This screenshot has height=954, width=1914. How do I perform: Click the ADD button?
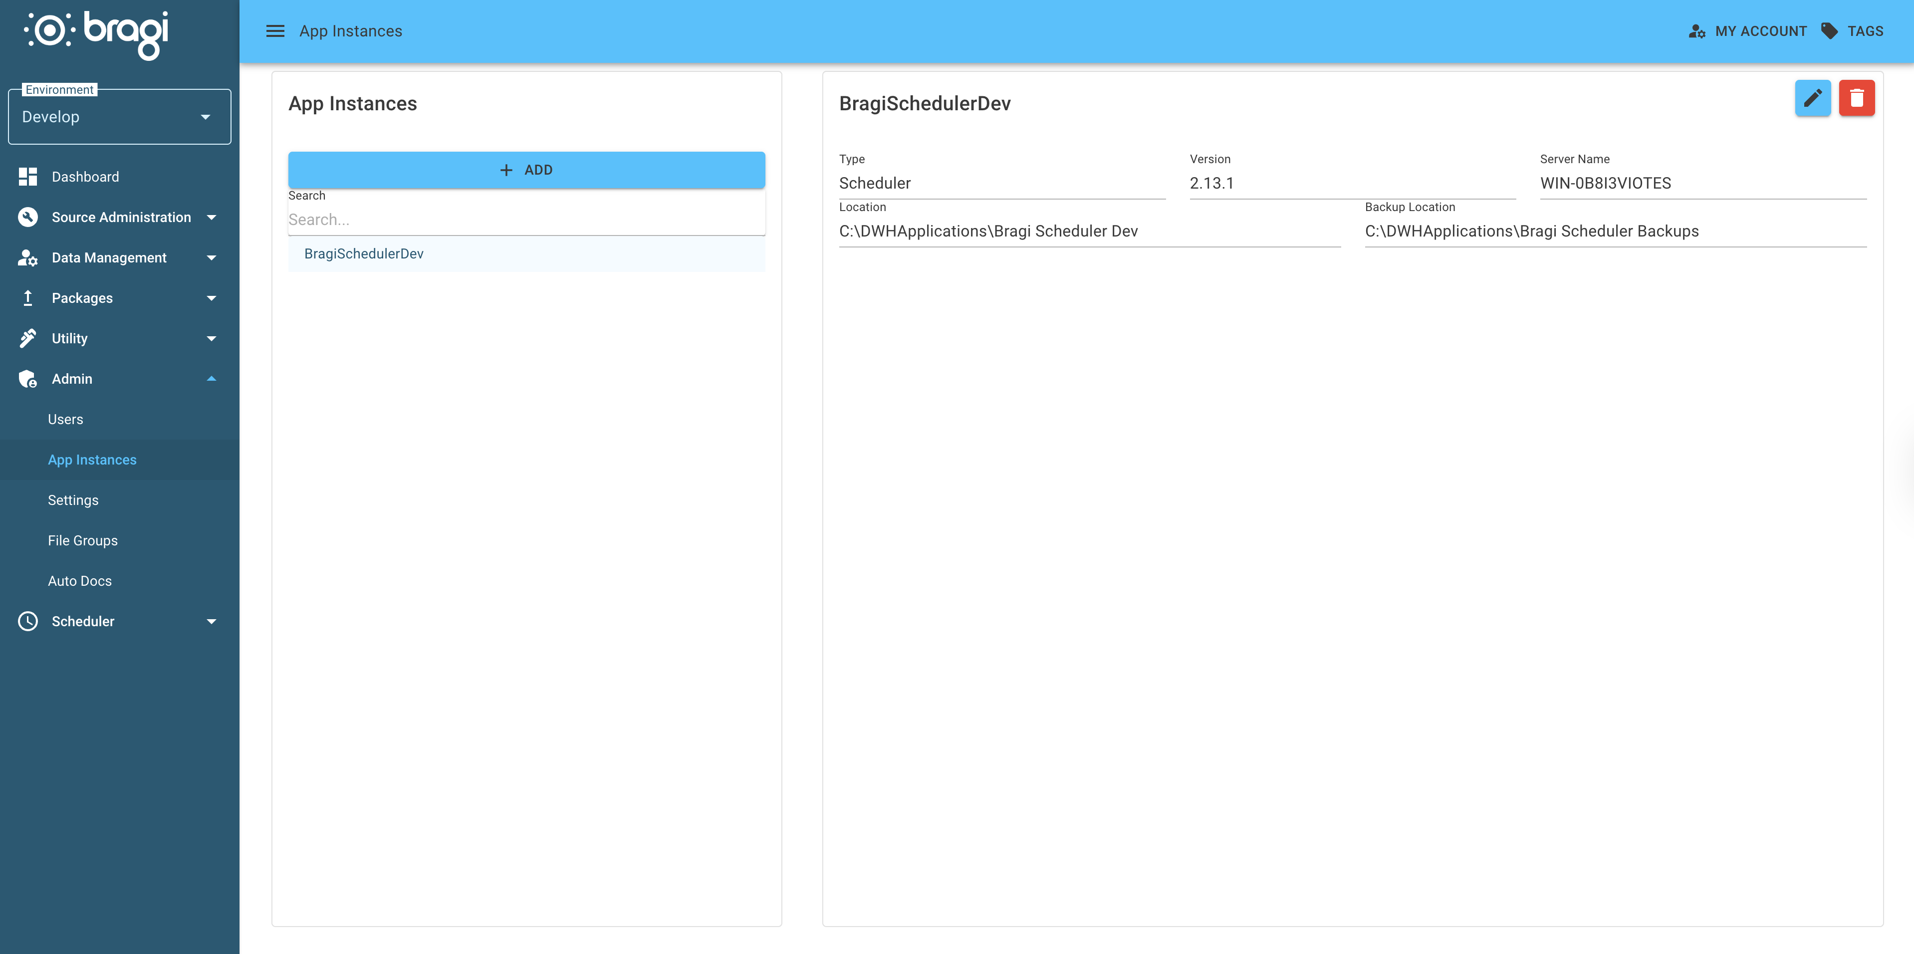pos(526,170)
